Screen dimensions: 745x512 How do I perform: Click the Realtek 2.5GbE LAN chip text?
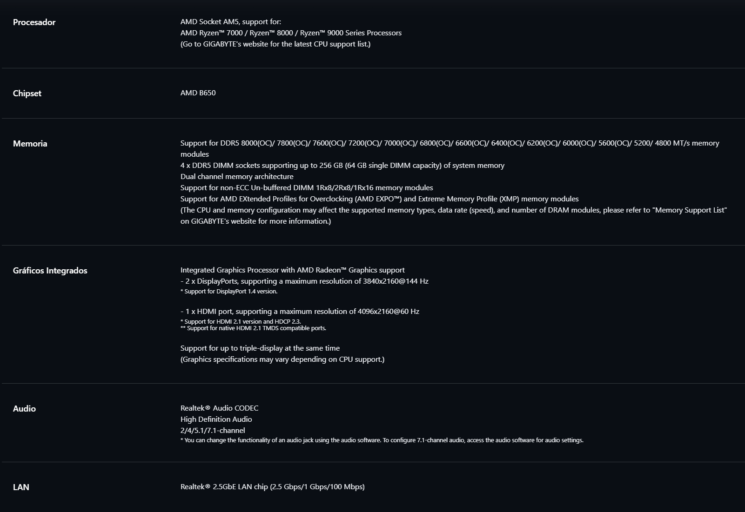click(x=272, y=487)
